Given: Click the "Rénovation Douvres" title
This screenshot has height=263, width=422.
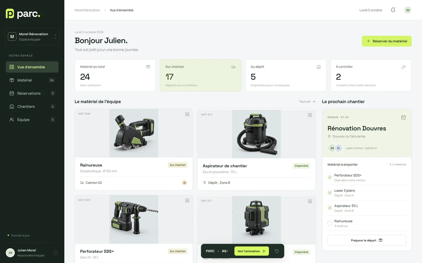Looking at the screenshot, I should pyautogui.click(x=357, y=128).
